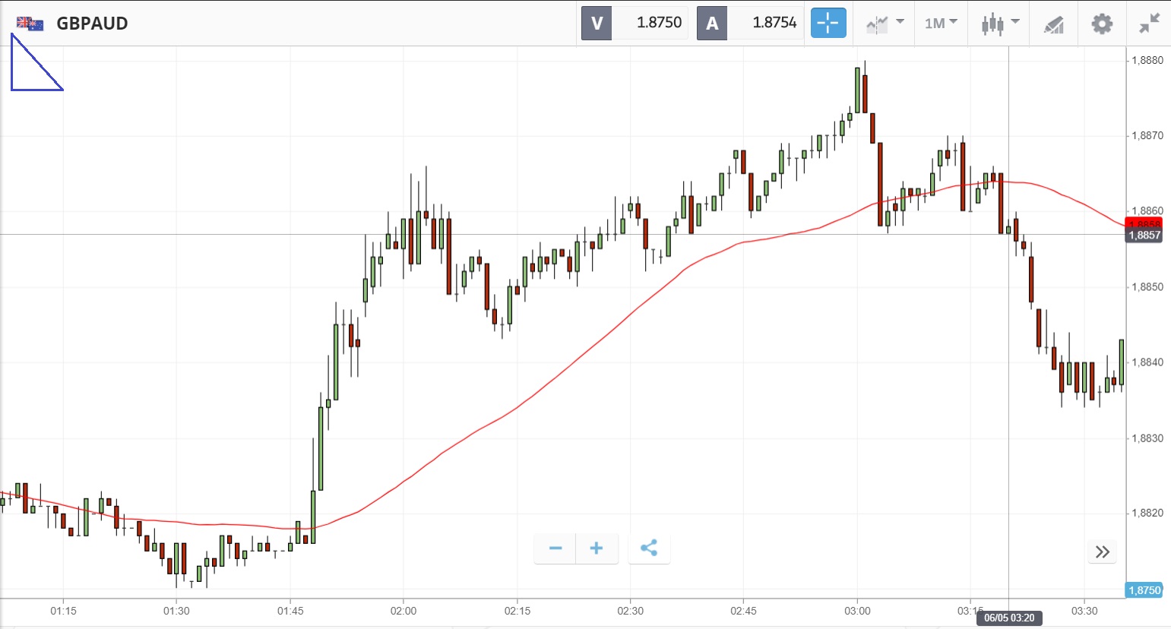
Task: Zoom out with the minus button
Action: [555, 548]
